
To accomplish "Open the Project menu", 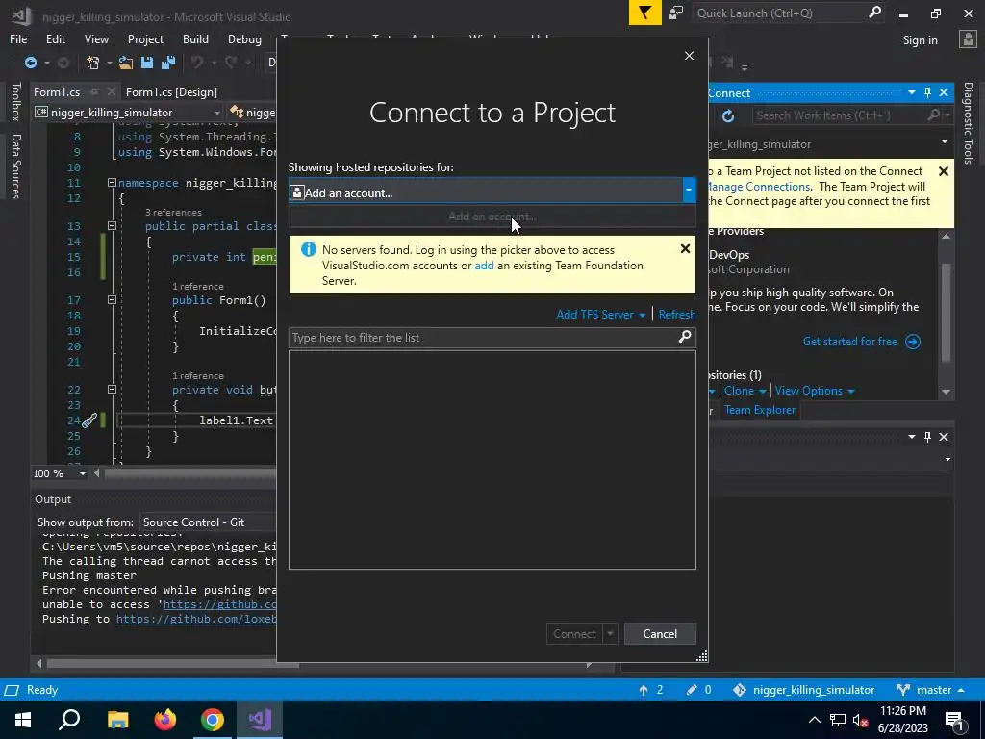I will click(x=145, y=38).
